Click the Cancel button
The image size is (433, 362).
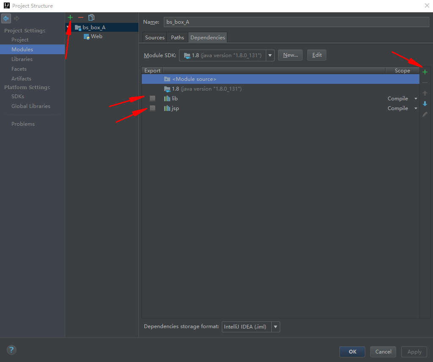coord(383,352)
